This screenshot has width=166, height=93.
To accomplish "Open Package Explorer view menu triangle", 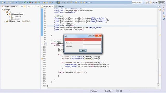I will (32, 6).
